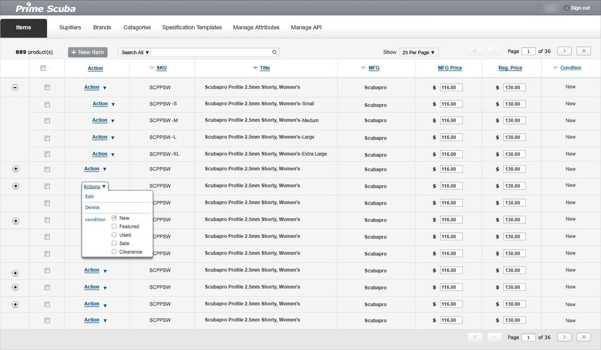
Task: Edit MFG Price field for SCPPSW-S row
Action: click(451, 104)
